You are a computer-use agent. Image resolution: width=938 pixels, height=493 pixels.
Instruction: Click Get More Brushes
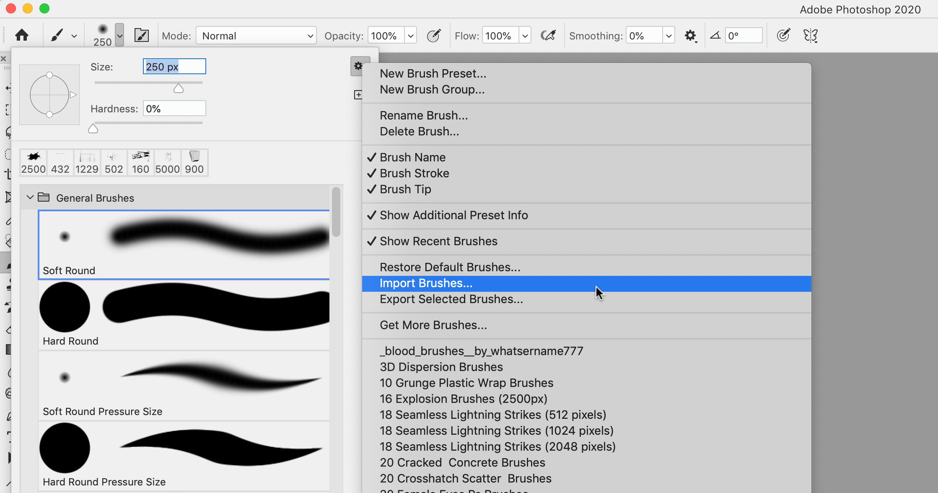433,325
